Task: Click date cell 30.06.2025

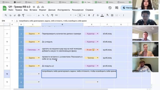Action: pos(107,66)
